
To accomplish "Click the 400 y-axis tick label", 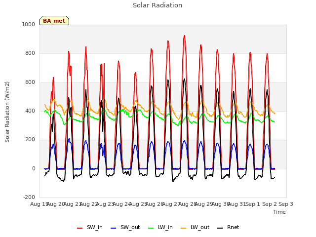I will pyautogui.click(x=30, y=111).
